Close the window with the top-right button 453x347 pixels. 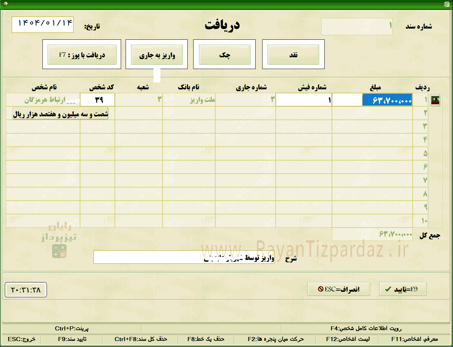click(x=448, y=4)
